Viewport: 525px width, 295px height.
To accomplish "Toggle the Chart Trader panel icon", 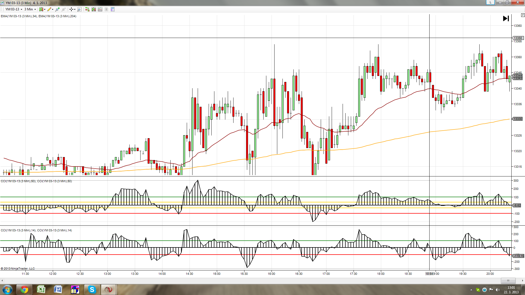I will tap(87, 9).
